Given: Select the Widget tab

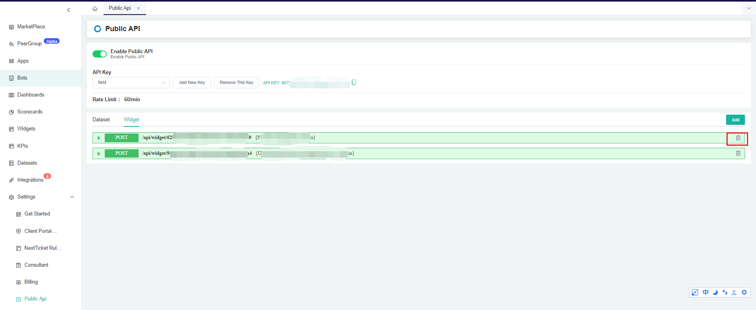Looking at the screenshot, I should point(132,120).
